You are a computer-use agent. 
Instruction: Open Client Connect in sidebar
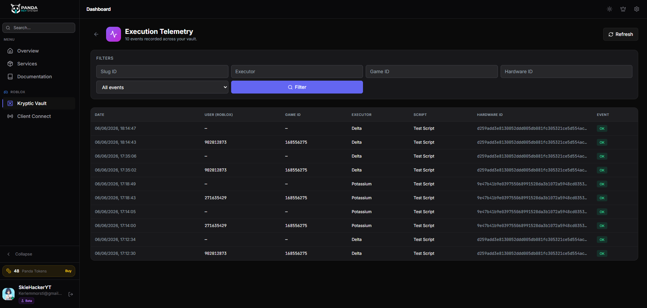39,116
